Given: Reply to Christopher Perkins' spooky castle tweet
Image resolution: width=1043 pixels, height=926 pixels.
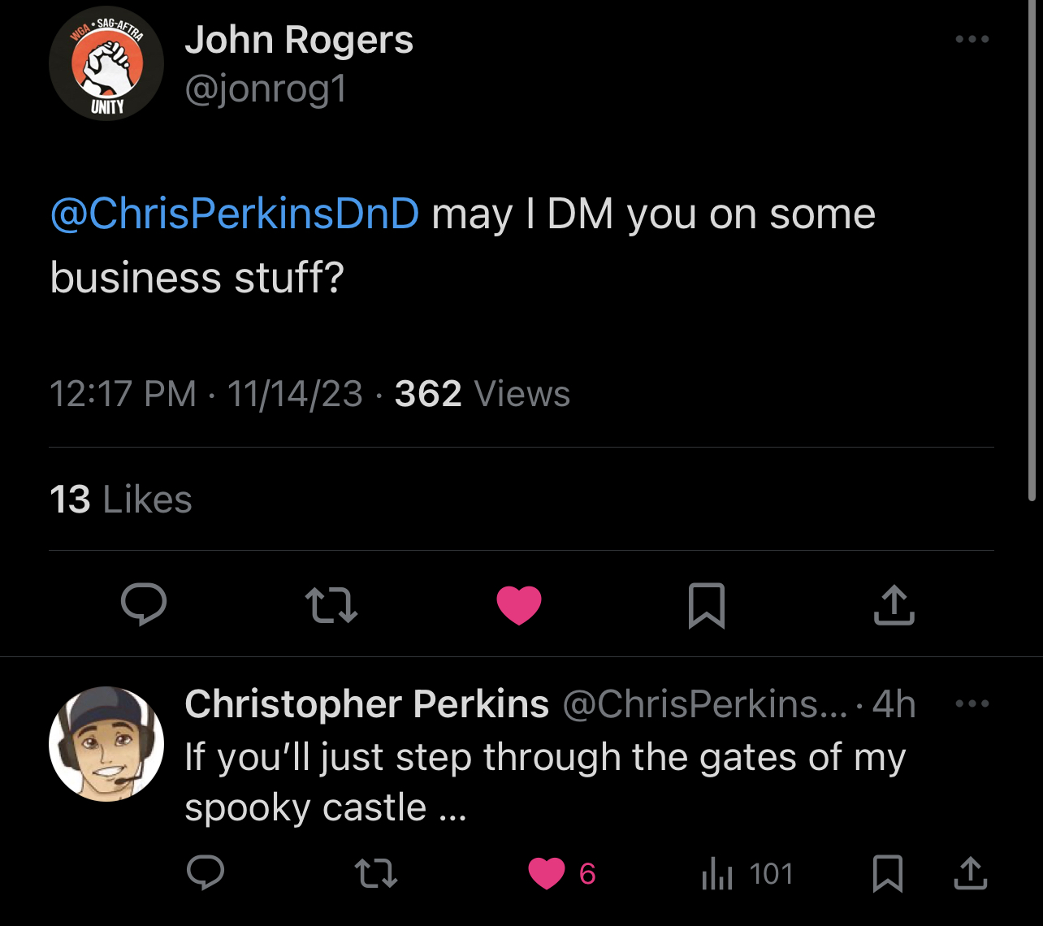Looking at the screenshot, I should coord(206,873).
